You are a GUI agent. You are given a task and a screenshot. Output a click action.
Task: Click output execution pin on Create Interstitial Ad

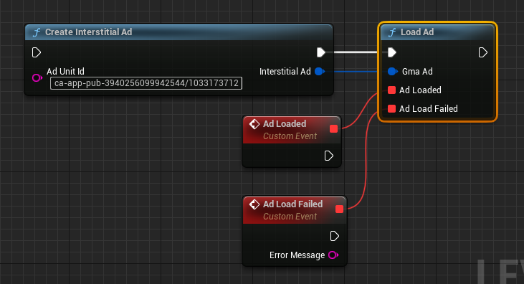click(321, 52)
